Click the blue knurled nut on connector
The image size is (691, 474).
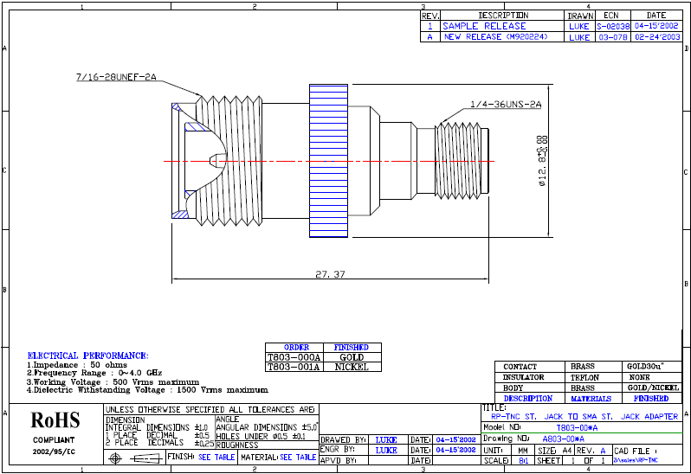(x=327, y=160)
